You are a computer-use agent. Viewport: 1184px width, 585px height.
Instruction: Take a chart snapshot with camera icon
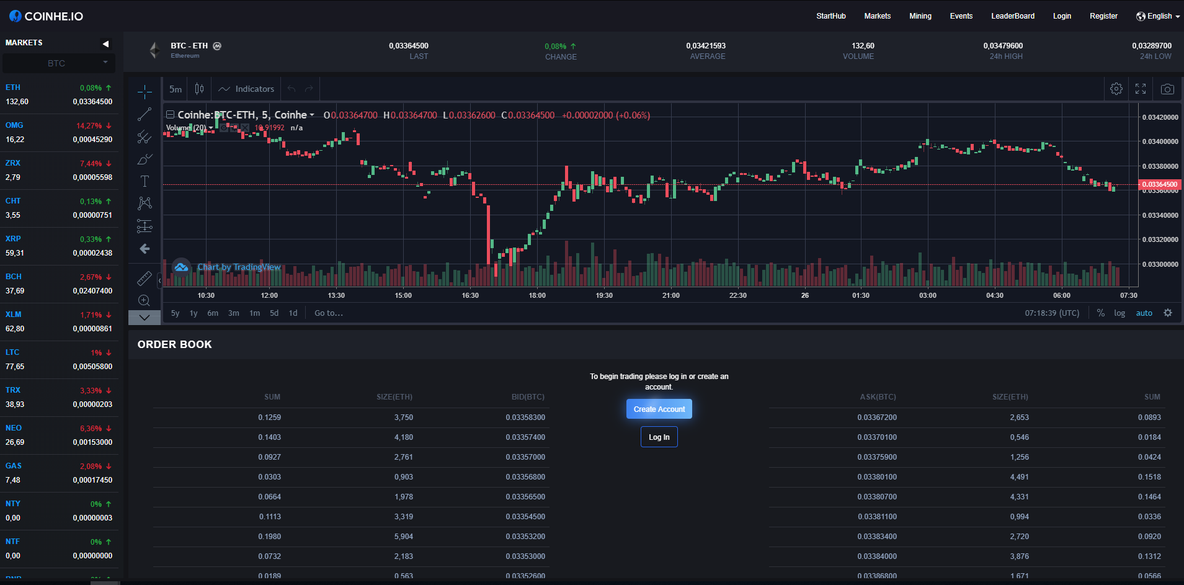(1167, 89)
